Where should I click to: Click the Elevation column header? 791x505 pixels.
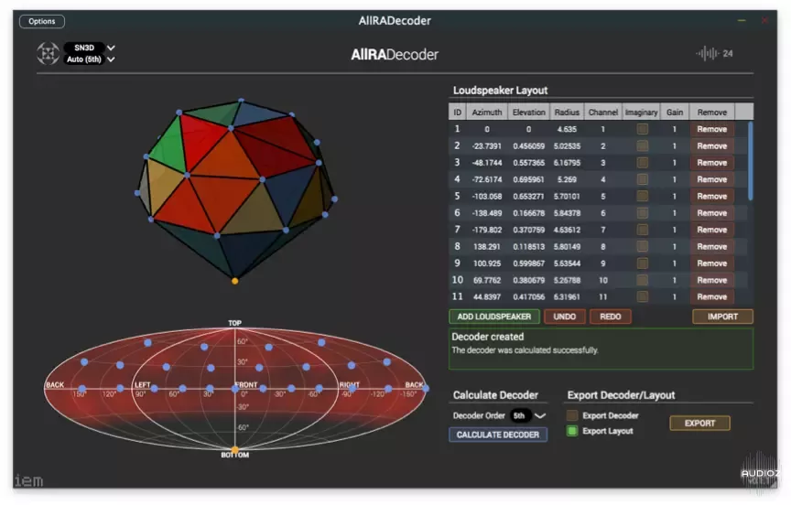click(528, 112)
